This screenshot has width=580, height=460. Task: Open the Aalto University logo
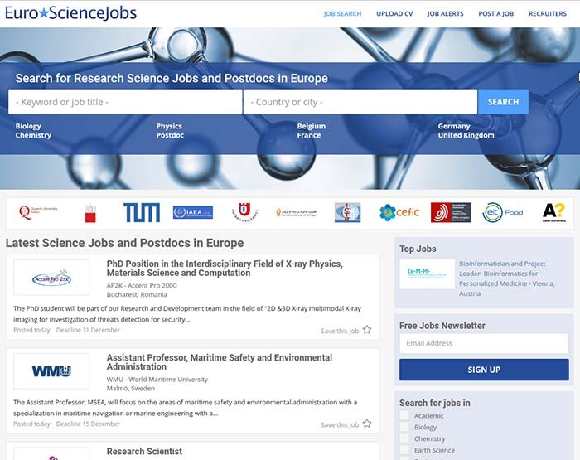coord(553,212)
